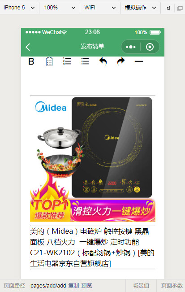This screenshot has width=185, height=292.
Task: Click the 预览 link
Action: pyautogui.click(x=86, y=285)
